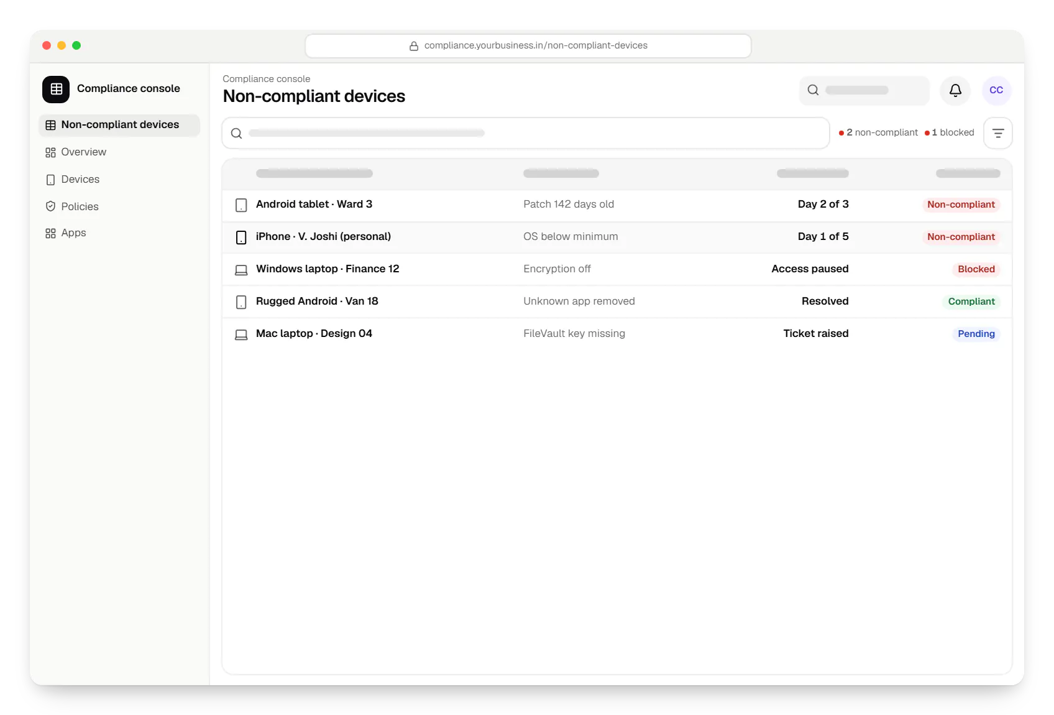Select Non-compliant devices in the sidebar
The width and height of the screenshot is (1054, 715).
point(119,125)
